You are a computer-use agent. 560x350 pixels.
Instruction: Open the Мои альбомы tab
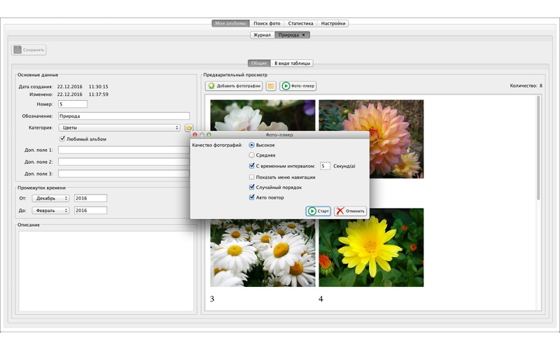(x=230, y=23)
